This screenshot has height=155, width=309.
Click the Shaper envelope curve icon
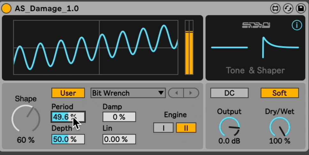tap(280, 48)
